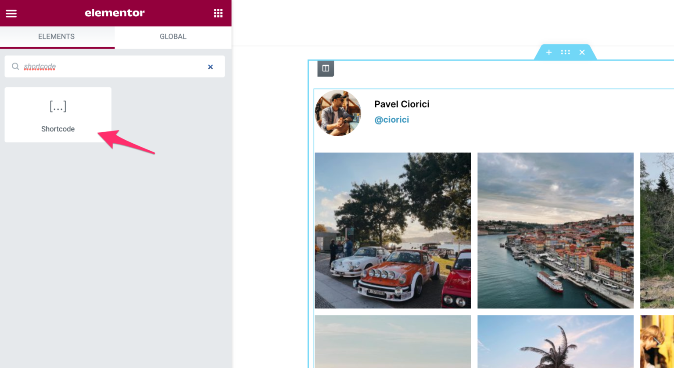This screenshot has width=674, height=368.
Task: Open the riverside city aerial photo
Action: [556, 230]
